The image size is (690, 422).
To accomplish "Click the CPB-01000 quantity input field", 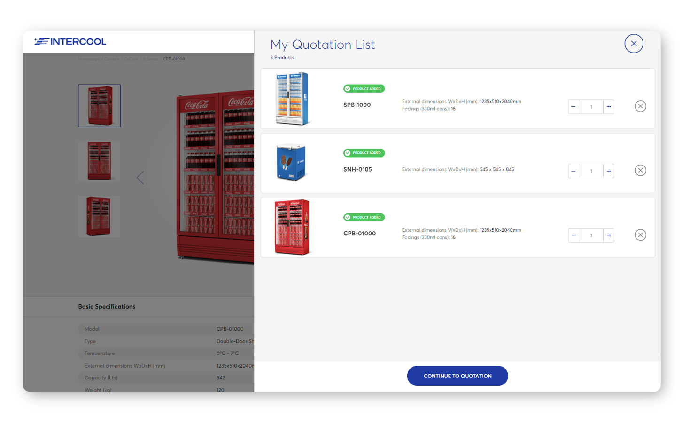I will (591, 235).
